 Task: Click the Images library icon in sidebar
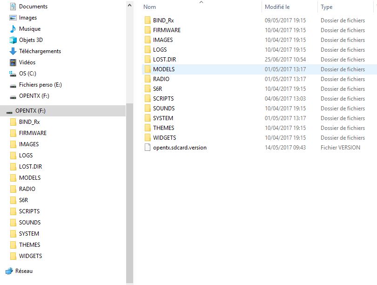[13, 18]
